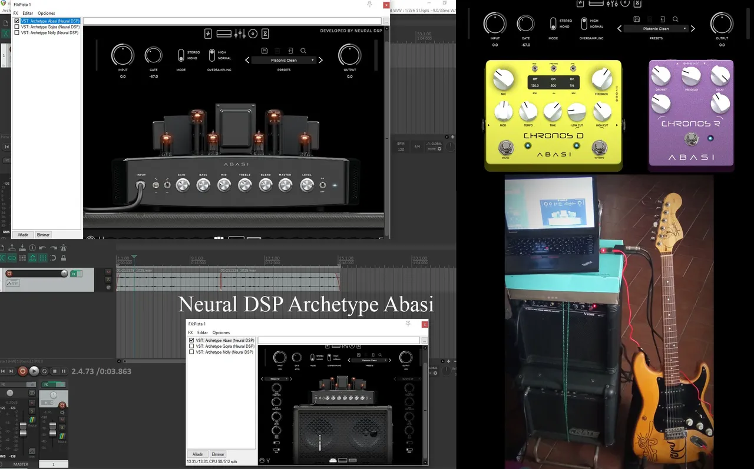Viewport: 754px width, 469px height.
Task: Solo track 1 in arrange track panel
Action: pyautogui.click(x=108, y=280)
